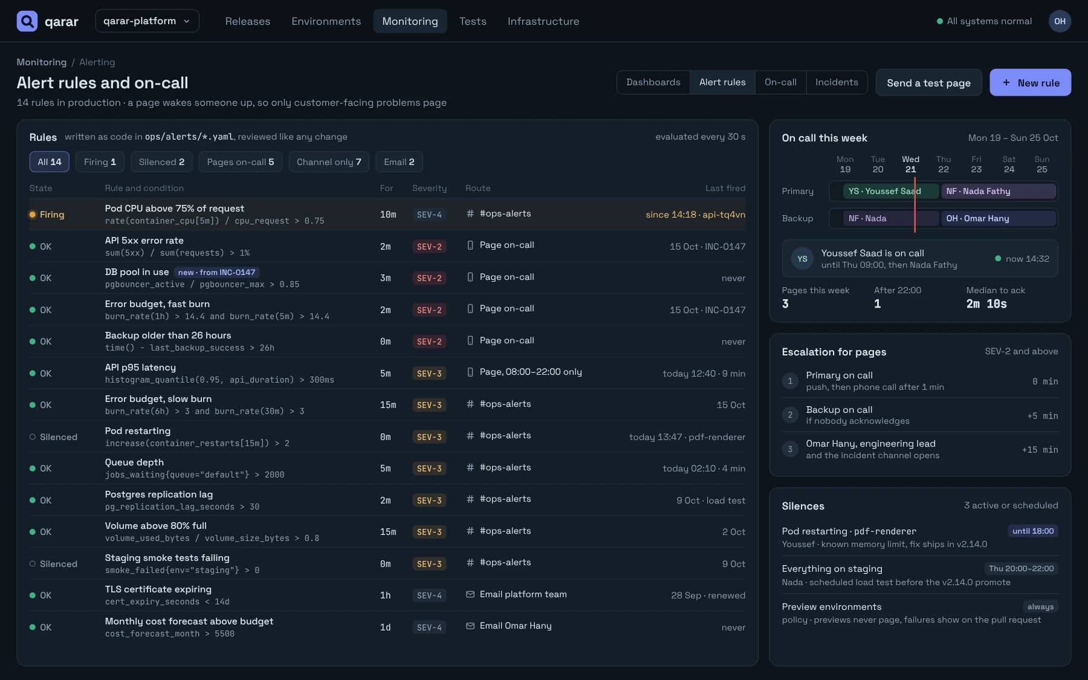
Task: Select the TLS certificate expiring rule
Action: click(387, 595)
